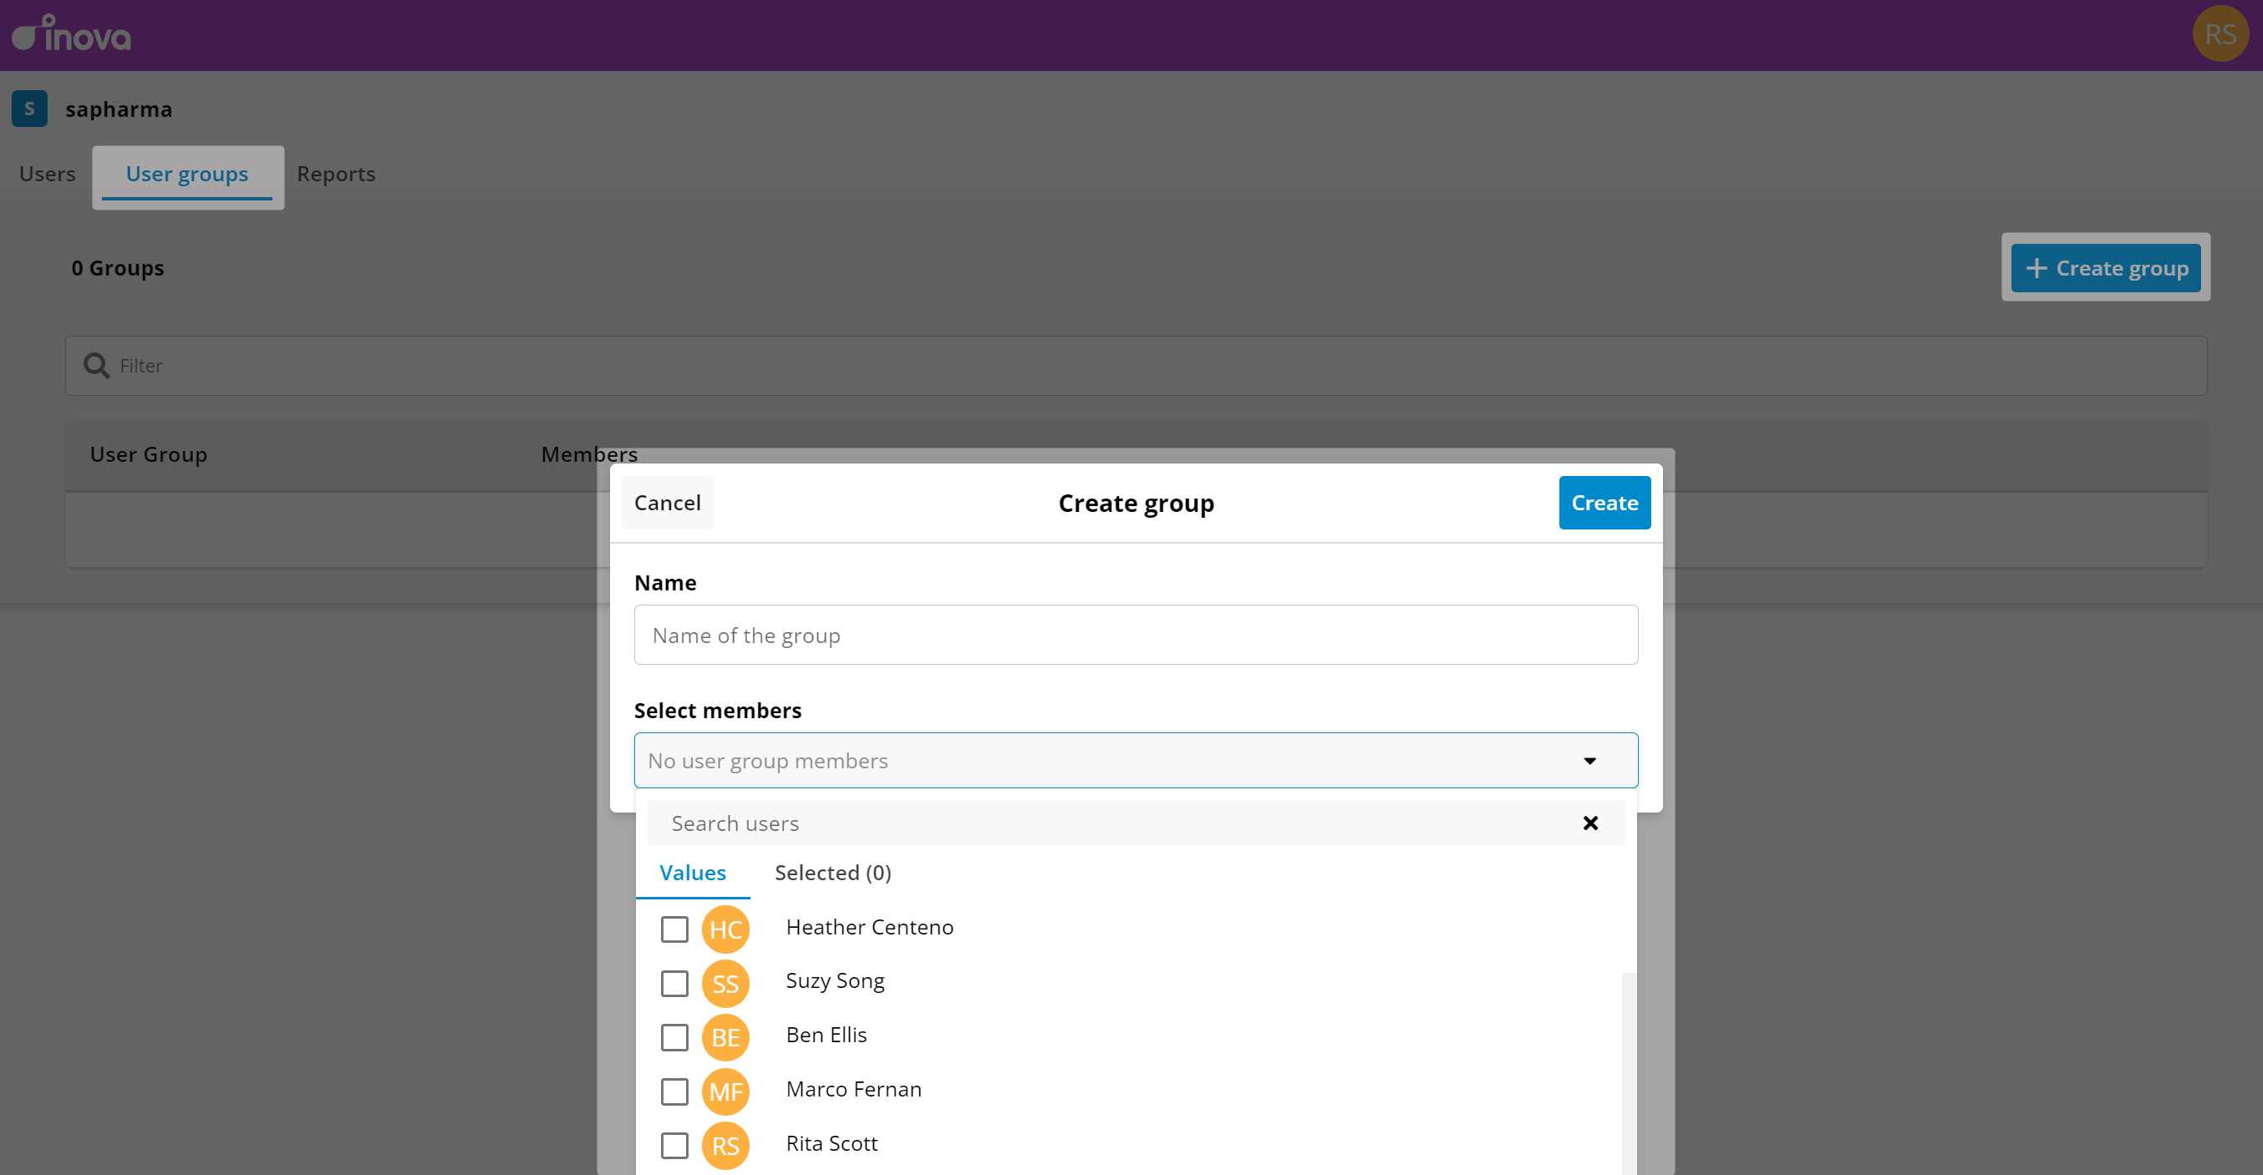Select the name Suzy Song
This screenshot has width=2263, height=1175.
coord(835,981)
